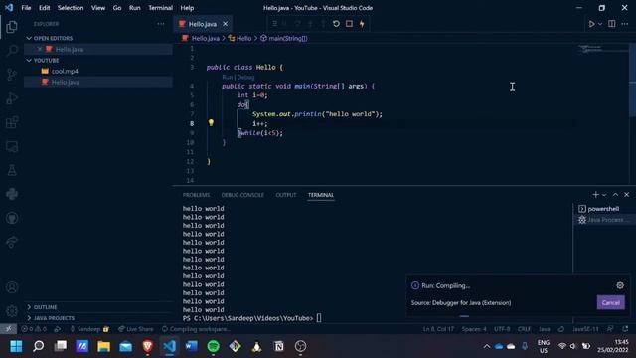Open the notification settings gear

point(620,285)
